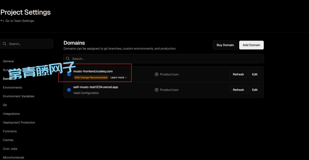Click the DNS Change Recommended badge
Image resolution: width=309 pixels, height=160 pixels.
tap(91, 78)
